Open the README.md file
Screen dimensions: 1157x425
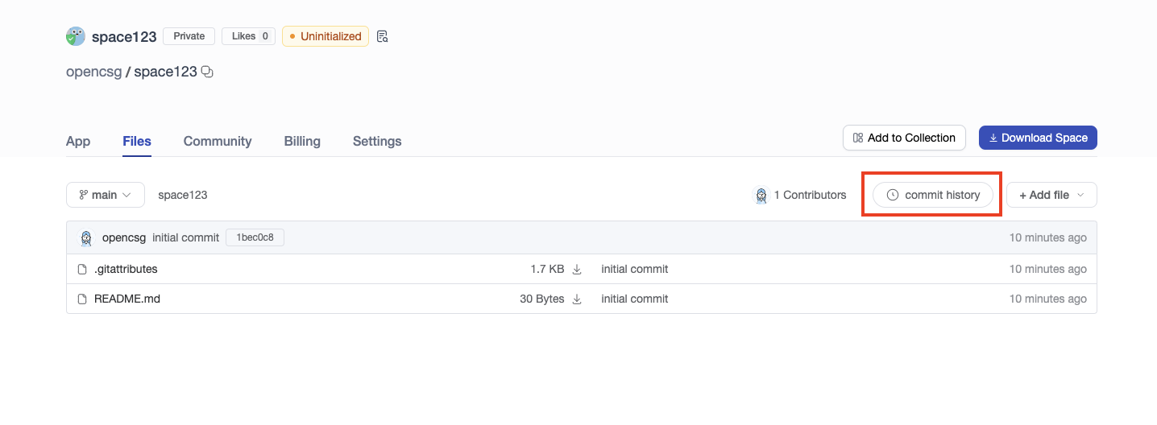(x=126, y=299)
